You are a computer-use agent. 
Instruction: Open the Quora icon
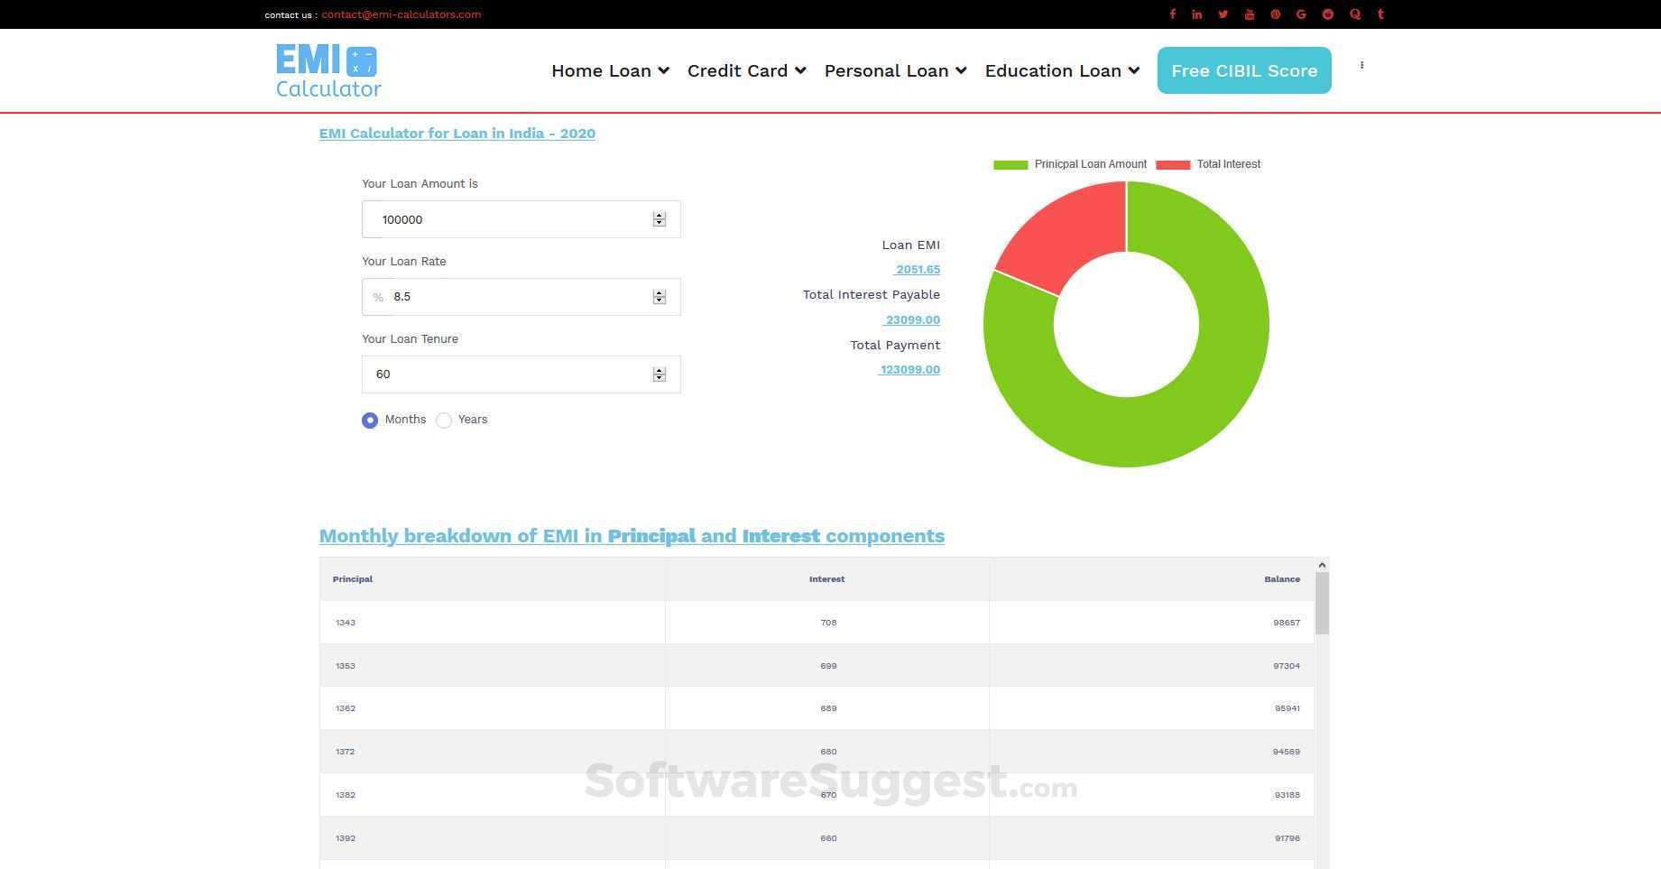1354,14
